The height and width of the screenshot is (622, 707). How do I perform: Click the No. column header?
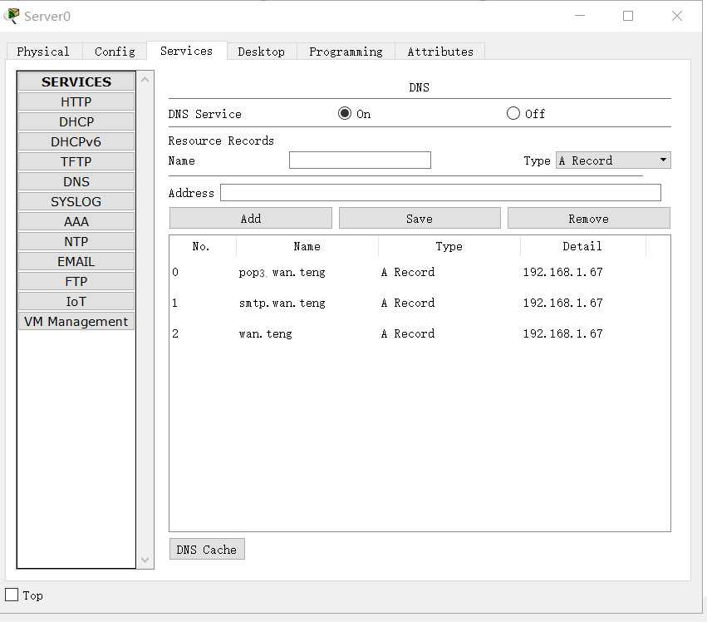[x=202, y=246]
